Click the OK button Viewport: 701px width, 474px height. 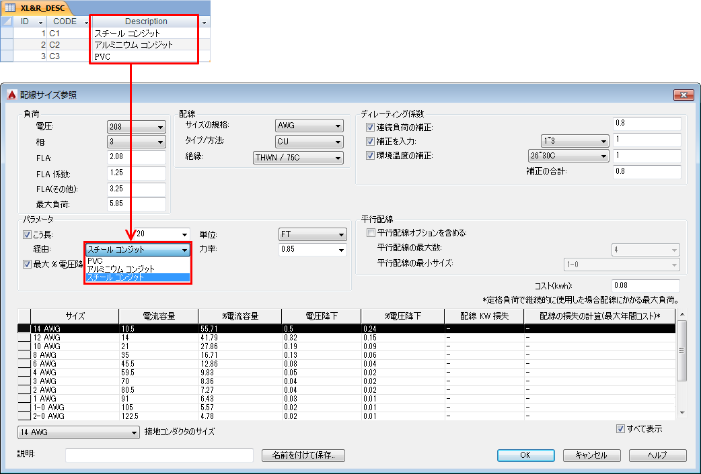click(x=526, y=455)
